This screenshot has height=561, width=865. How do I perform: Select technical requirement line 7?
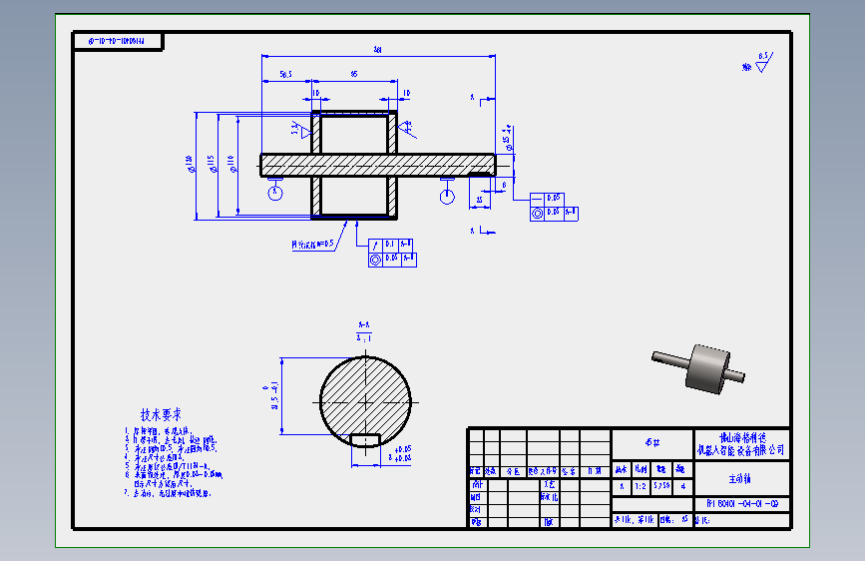[x=168, y=493]
